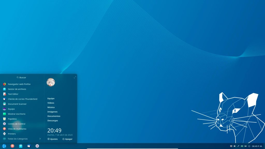The height and width of the screenshot is (149, 265).
Task: Click the multitasking view icon in taskbar
Action: pyautogui.click(x=12, y=146)
